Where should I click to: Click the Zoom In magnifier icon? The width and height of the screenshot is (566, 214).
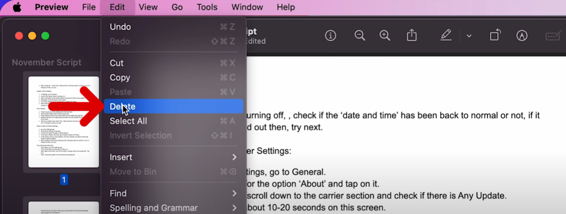(385, 36)
